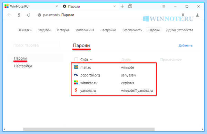Click the winnote.ru favicon

pyautogui.click(x=76, y=83)
